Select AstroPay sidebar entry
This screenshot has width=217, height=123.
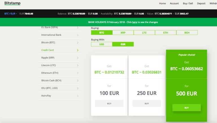[59, 96]
